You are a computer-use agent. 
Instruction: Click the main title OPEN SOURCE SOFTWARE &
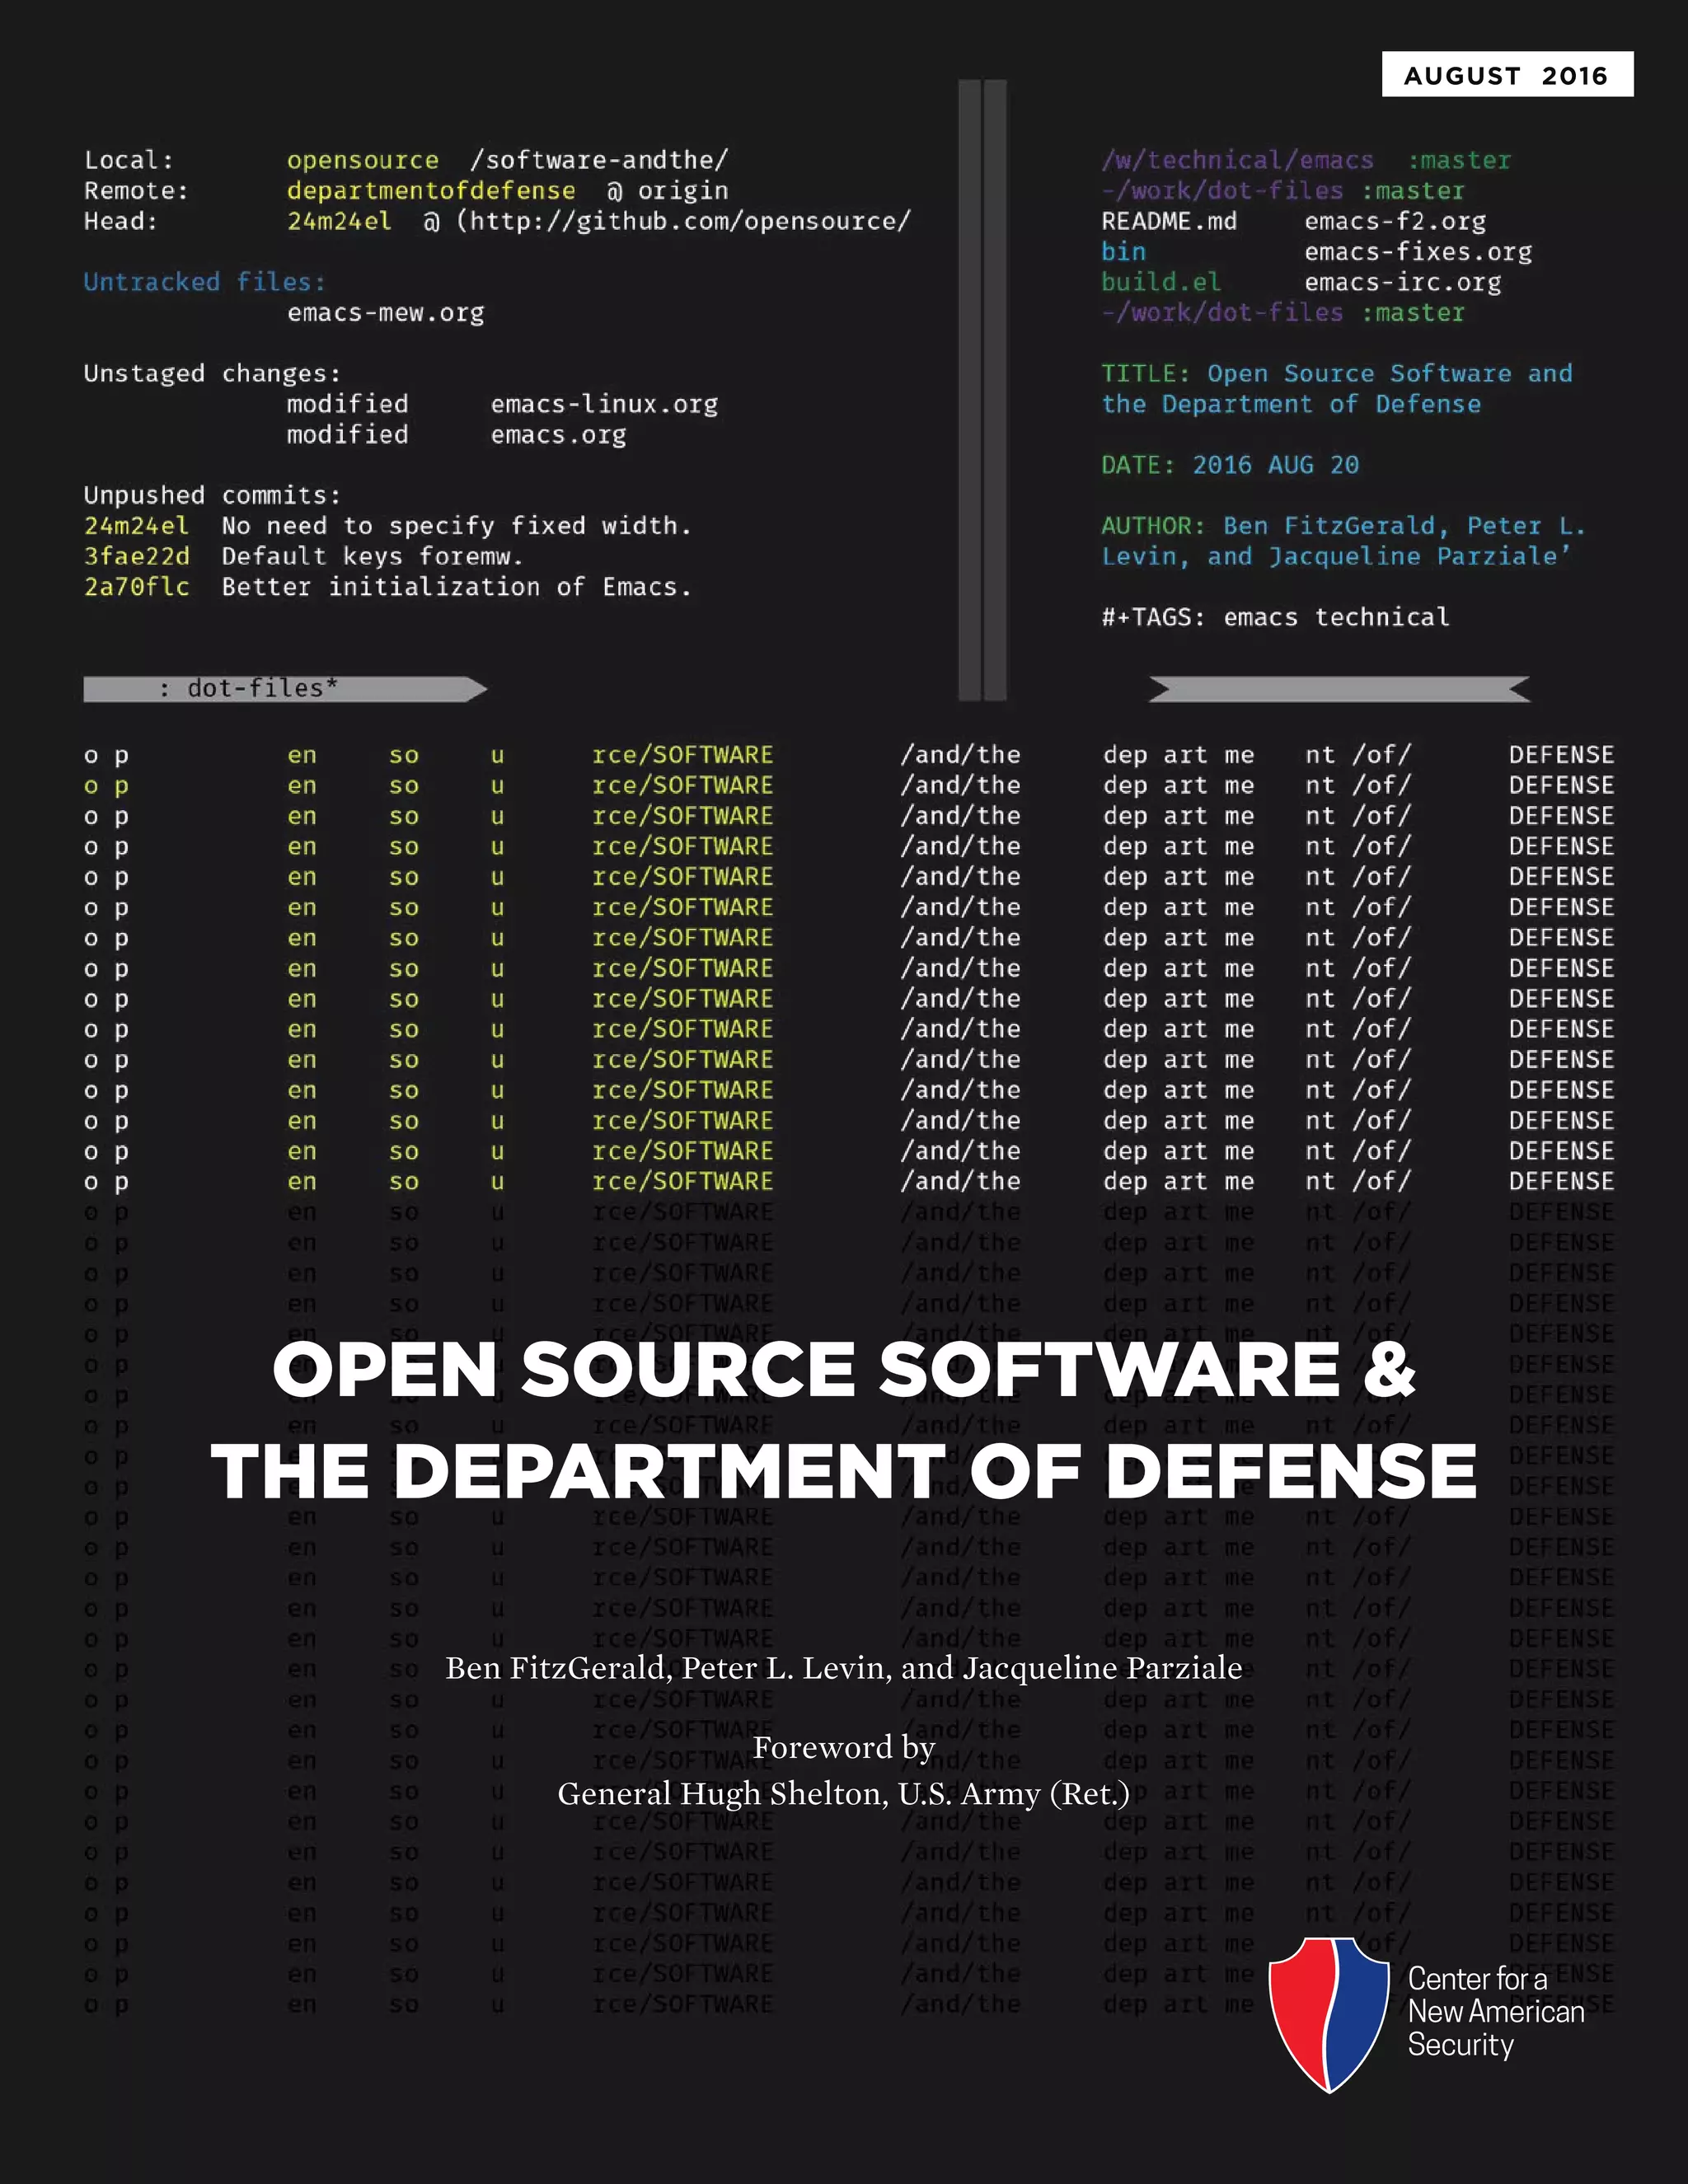[x=843, y=1370]
